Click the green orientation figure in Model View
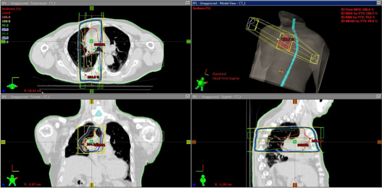The height and width of the screenshot is (188, 382). [x=201, y=84]
